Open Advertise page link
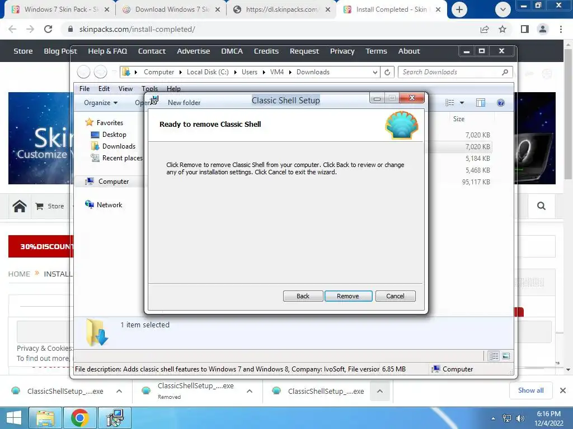Viewport: 573px width, 429px height. tap(193, 51)
